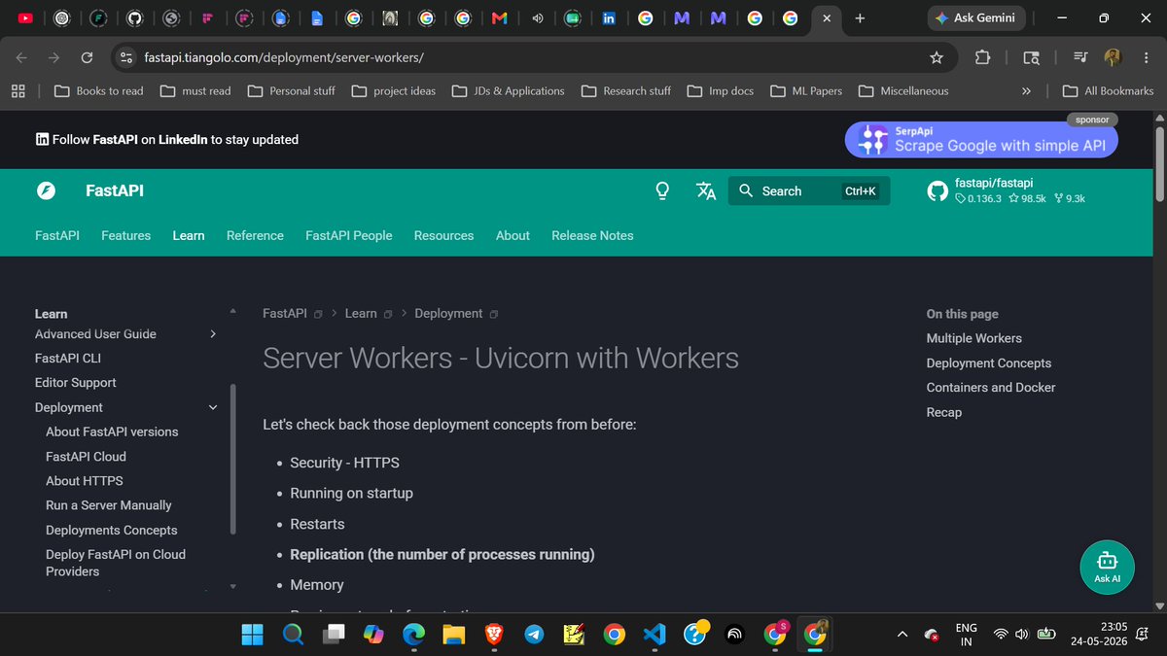Open VS Code from the taskbar
Screen dimensions: 1167x656
(654, 635)
